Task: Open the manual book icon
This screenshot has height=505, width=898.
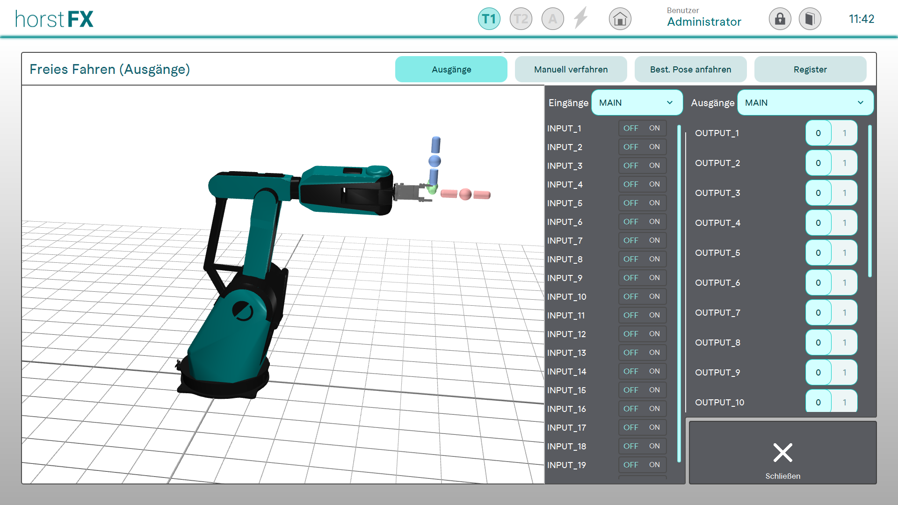Action: (810, 19)
